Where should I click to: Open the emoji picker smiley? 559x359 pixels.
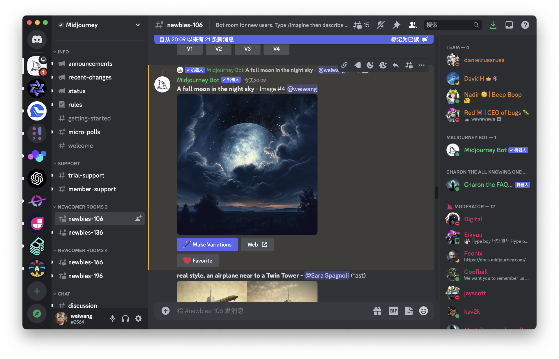pyautogui.click(x=423, y=311)
